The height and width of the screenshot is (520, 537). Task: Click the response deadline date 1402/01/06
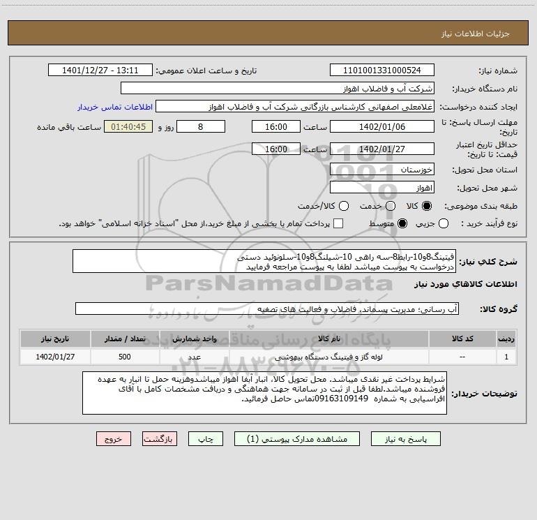(x=382, y=126)
